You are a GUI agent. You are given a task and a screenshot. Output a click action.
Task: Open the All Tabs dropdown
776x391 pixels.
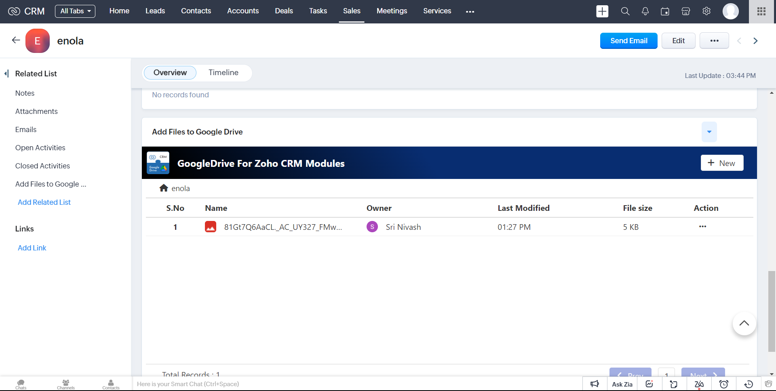coord(75,11)
